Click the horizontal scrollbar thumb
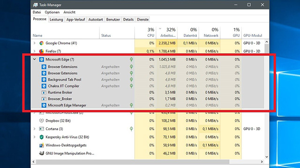This screenshot has height=168, width=300. click(x=133, y=162)
